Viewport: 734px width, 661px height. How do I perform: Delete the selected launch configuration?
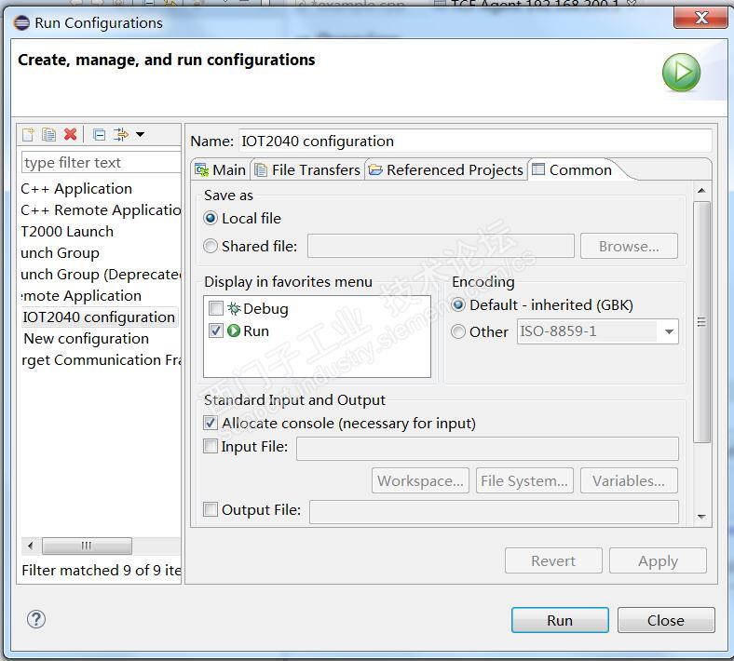click(x=70, y=135)
